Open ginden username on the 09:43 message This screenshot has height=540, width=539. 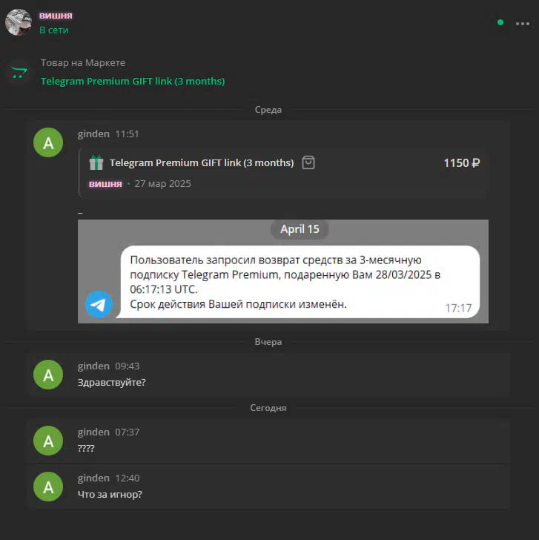93,366
